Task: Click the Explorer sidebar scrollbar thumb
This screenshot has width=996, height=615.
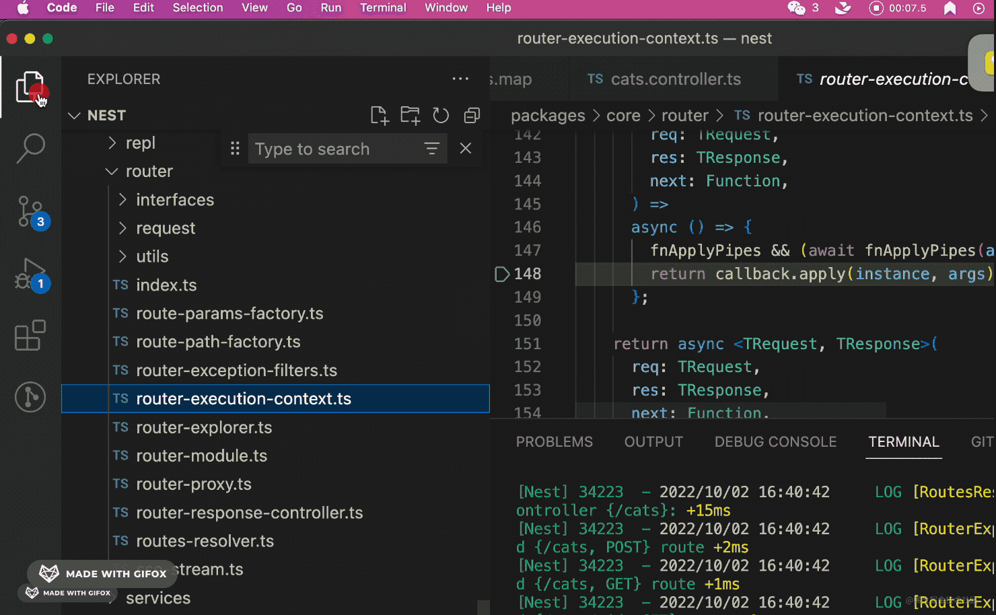Action: [x=483, y=607]
